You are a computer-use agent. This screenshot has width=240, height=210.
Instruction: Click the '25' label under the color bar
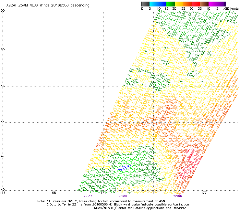coord(183,9)
